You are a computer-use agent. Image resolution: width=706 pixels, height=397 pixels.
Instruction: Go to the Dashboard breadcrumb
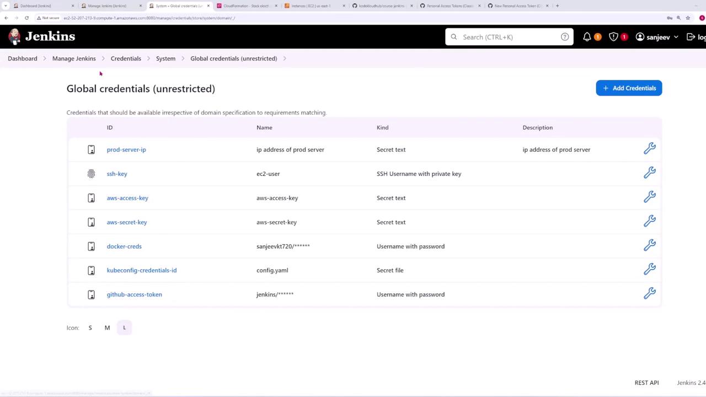23,58
